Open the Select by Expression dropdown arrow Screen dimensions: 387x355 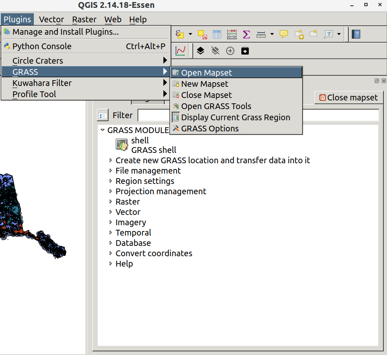click(x=190, y=34)
